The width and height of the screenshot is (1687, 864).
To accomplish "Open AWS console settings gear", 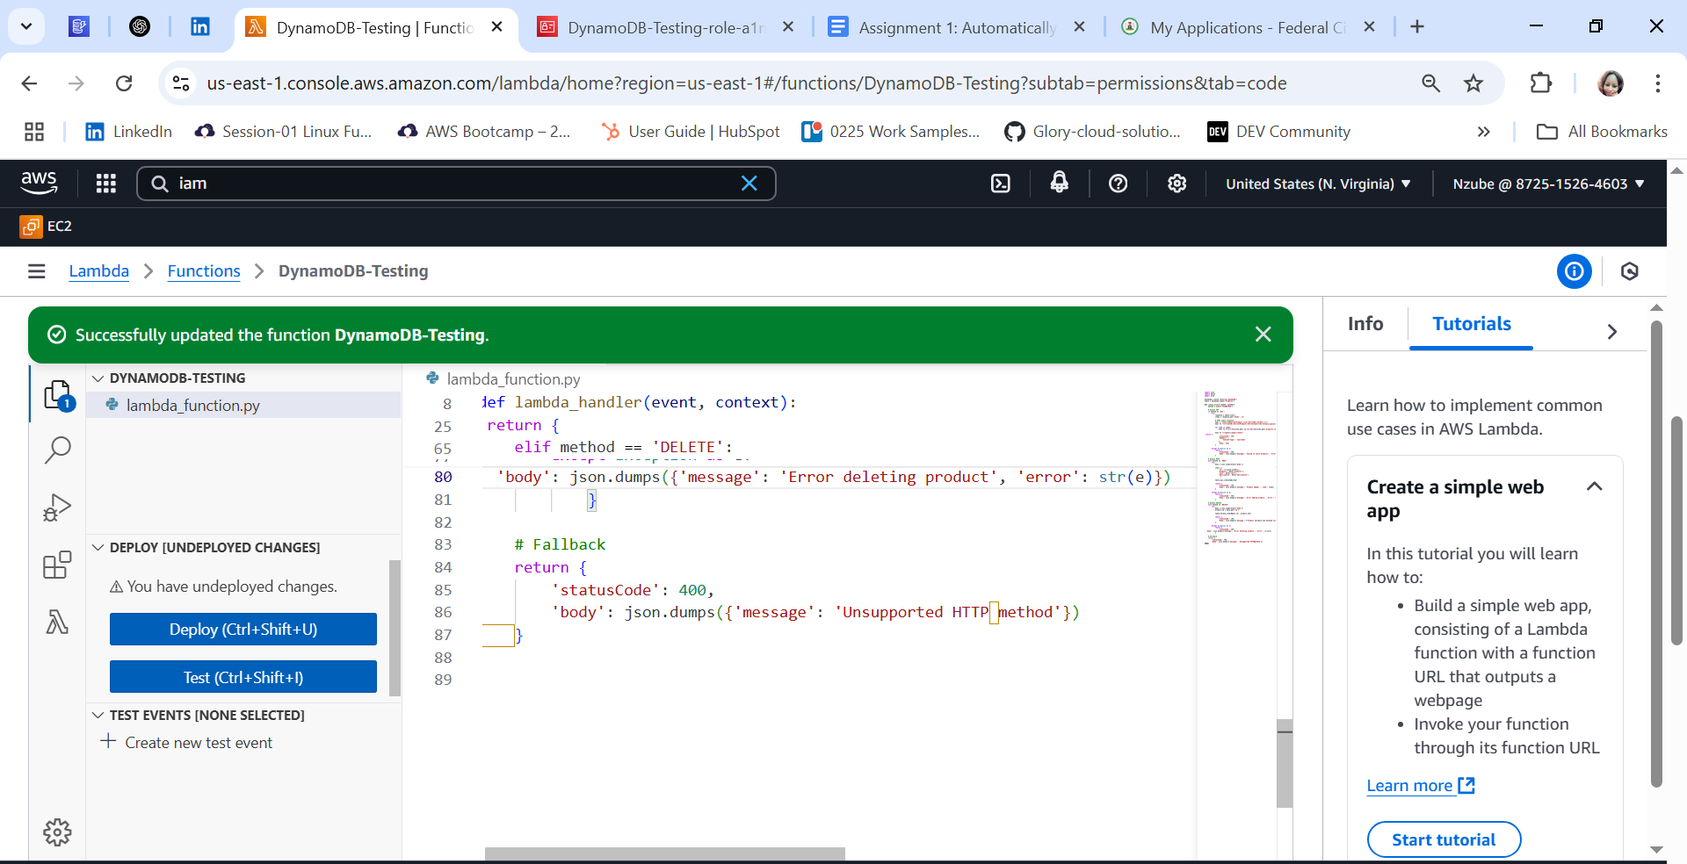I will (1177, 183).
